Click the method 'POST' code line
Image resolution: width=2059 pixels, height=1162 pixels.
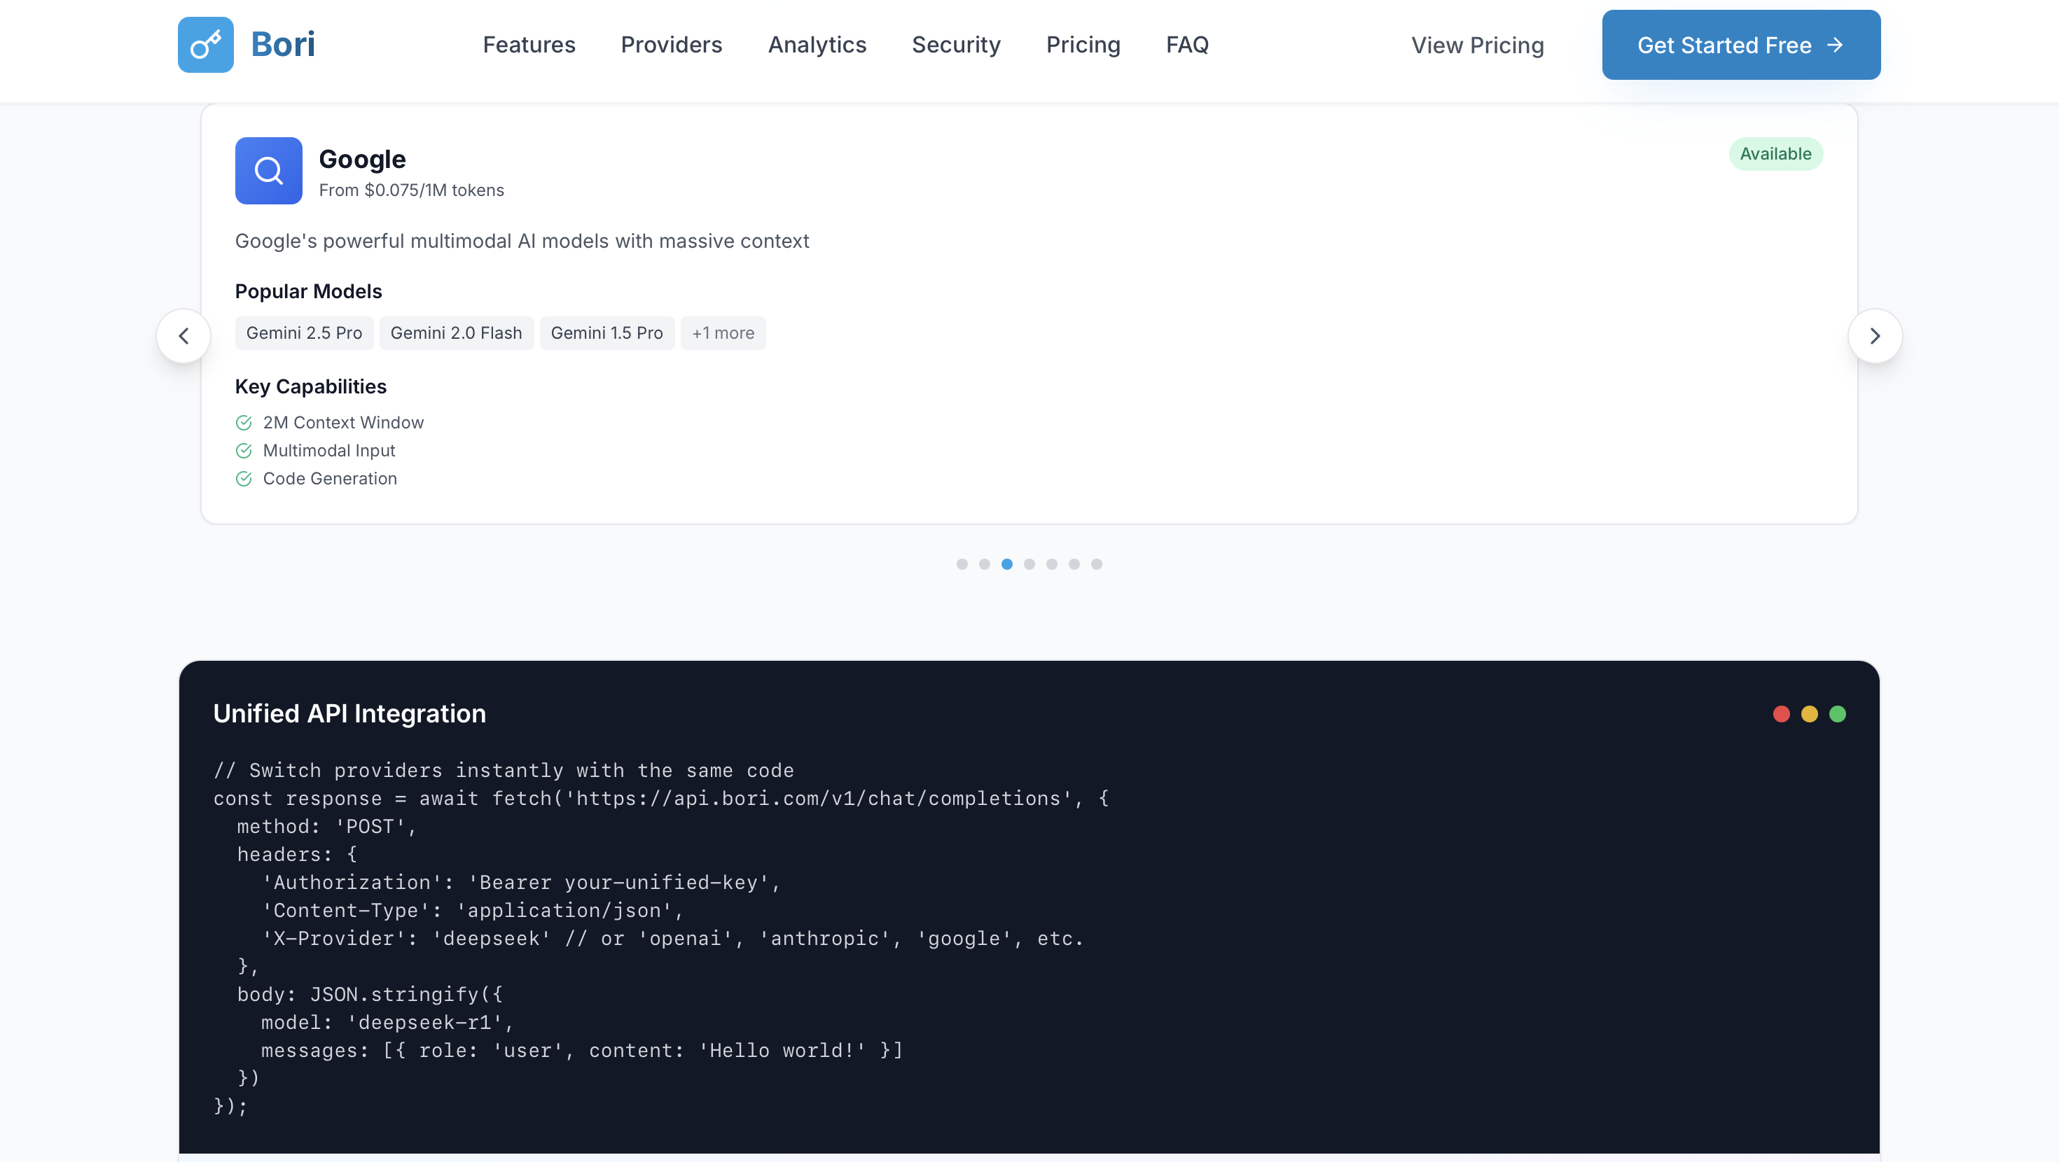[x=327, y=826]
